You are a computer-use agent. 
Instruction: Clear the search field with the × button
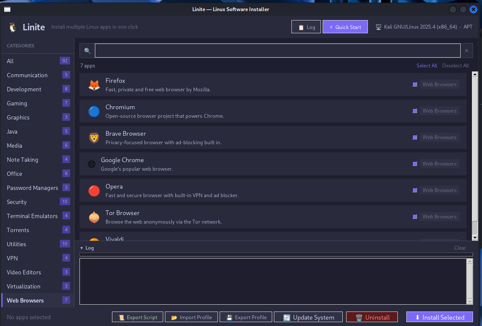[467, 51]
